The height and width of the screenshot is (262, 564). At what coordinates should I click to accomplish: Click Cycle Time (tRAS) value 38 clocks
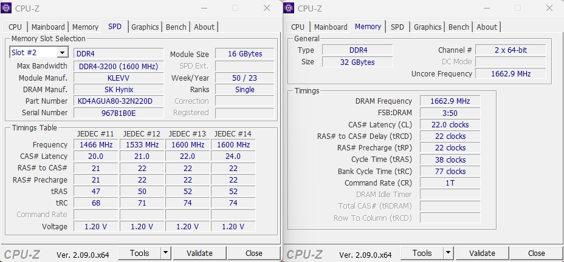(450, 160)
